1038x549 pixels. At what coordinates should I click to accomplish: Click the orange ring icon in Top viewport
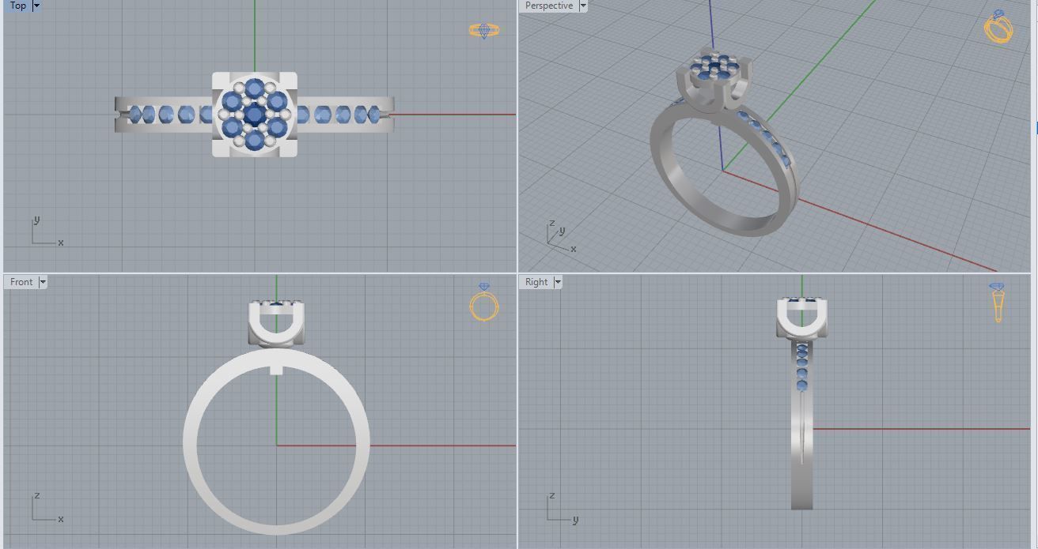pos(483,31)
